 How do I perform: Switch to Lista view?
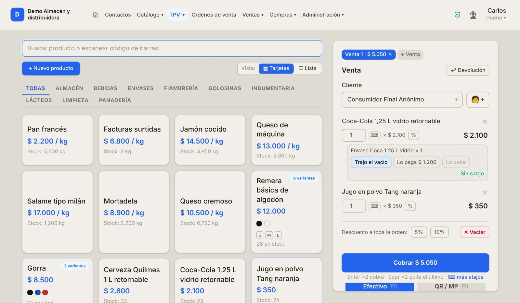[308, 68]
